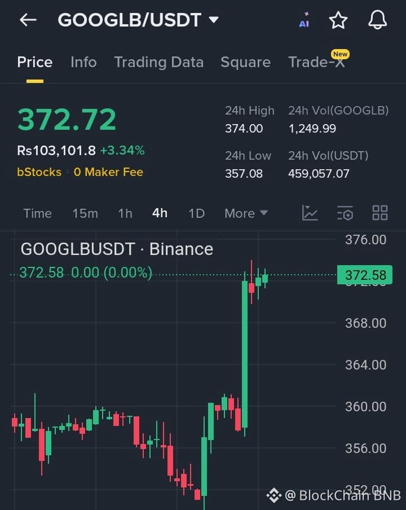Tap the +3.34% change value
406x510 pixels.
[122, 151]
